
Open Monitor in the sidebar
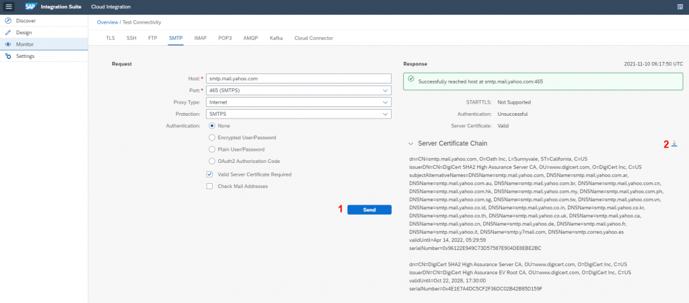(44, 44)
